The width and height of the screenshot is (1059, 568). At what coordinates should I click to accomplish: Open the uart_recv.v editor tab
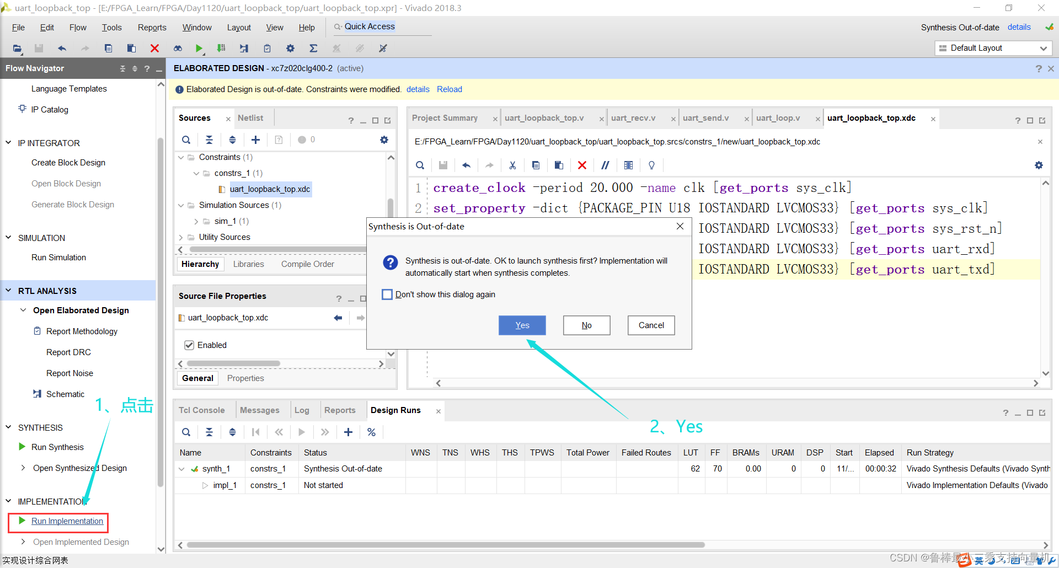pyautogui.click(x=633, y=118)
